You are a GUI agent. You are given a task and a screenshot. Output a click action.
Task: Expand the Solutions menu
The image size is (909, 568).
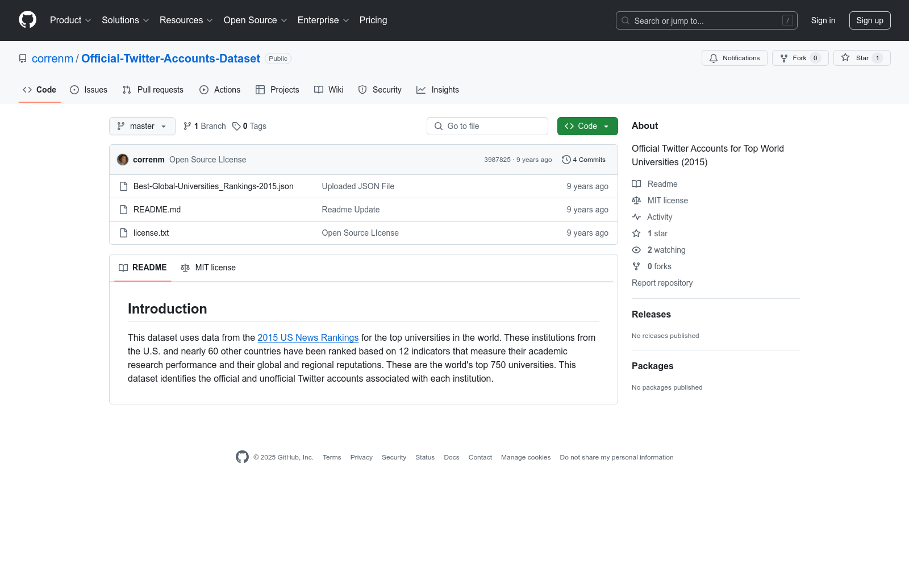point(126,20)
